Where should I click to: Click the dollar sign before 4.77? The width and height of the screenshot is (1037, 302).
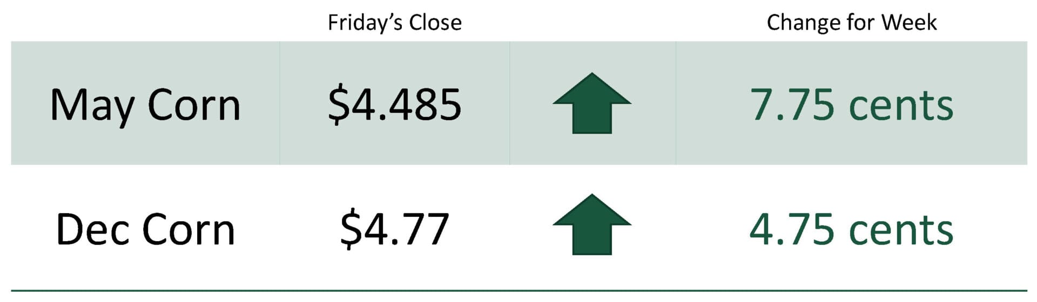point(351,229)
